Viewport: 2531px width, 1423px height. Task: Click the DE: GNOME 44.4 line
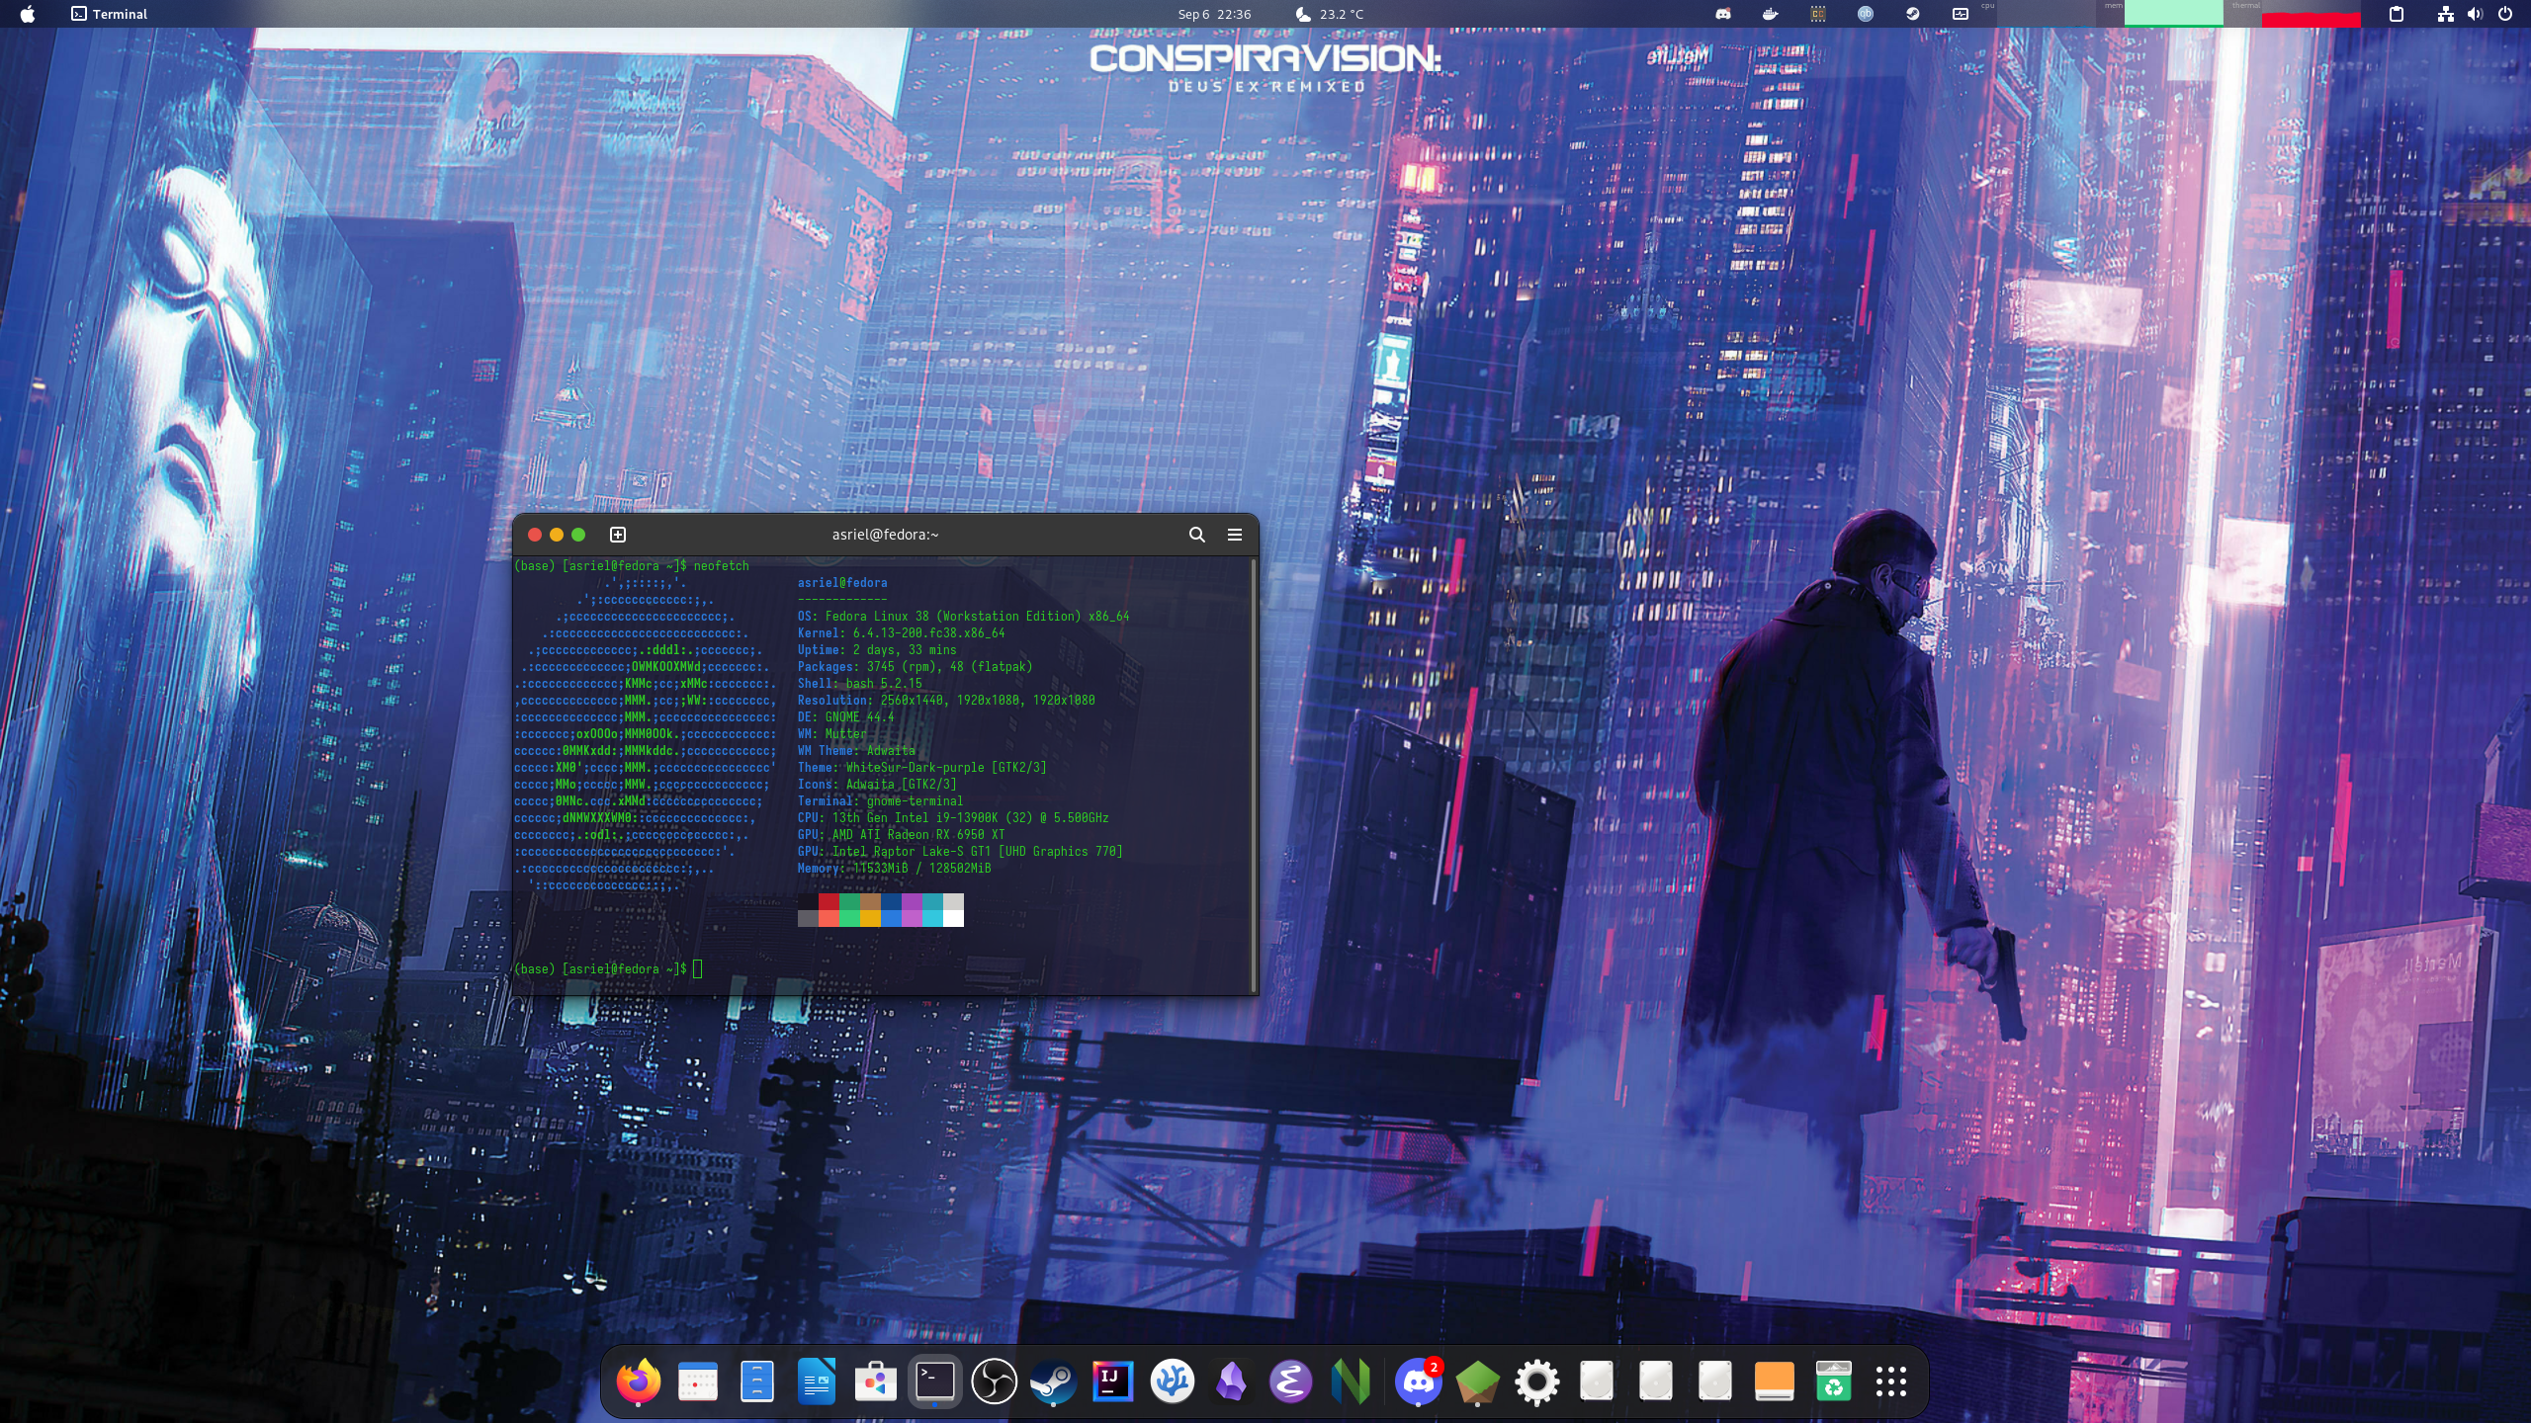pos(845,717)
